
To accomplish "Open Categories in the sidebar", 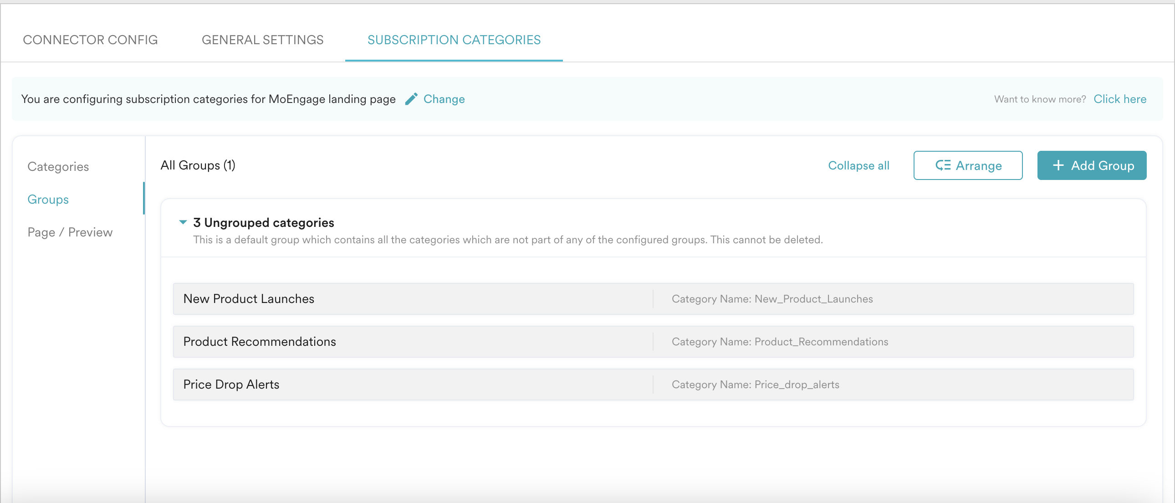I will pos(58,167).
